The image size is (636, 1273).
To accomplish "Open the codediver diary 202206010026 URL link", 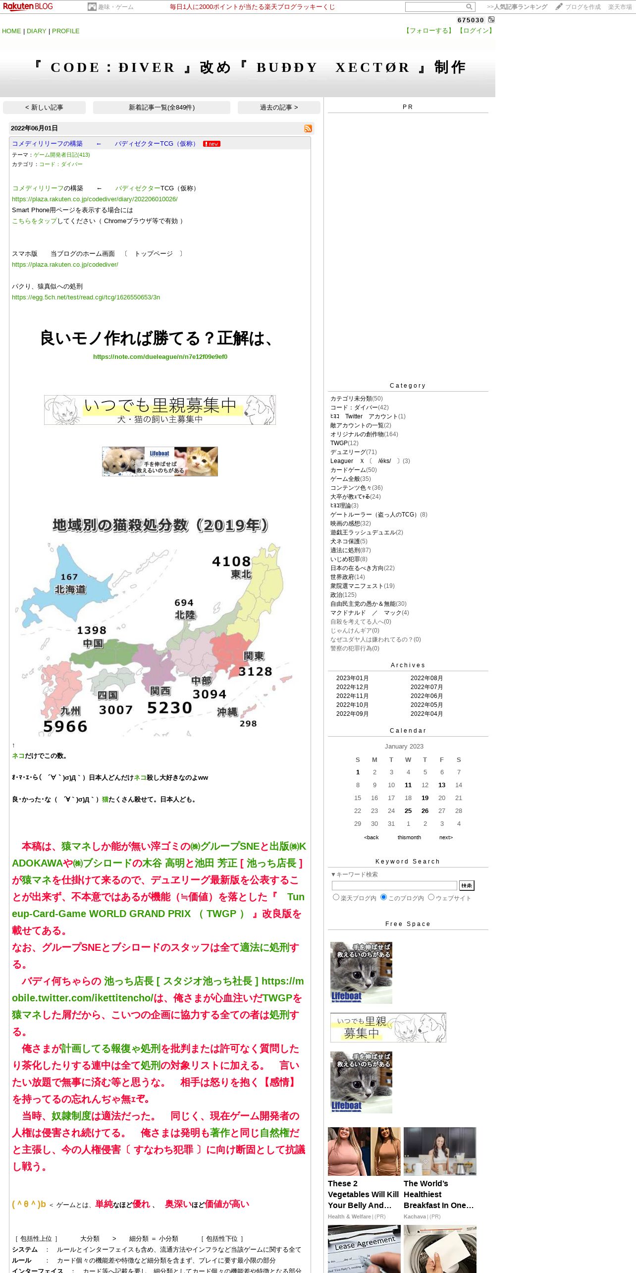I will (x=95, y=199).
